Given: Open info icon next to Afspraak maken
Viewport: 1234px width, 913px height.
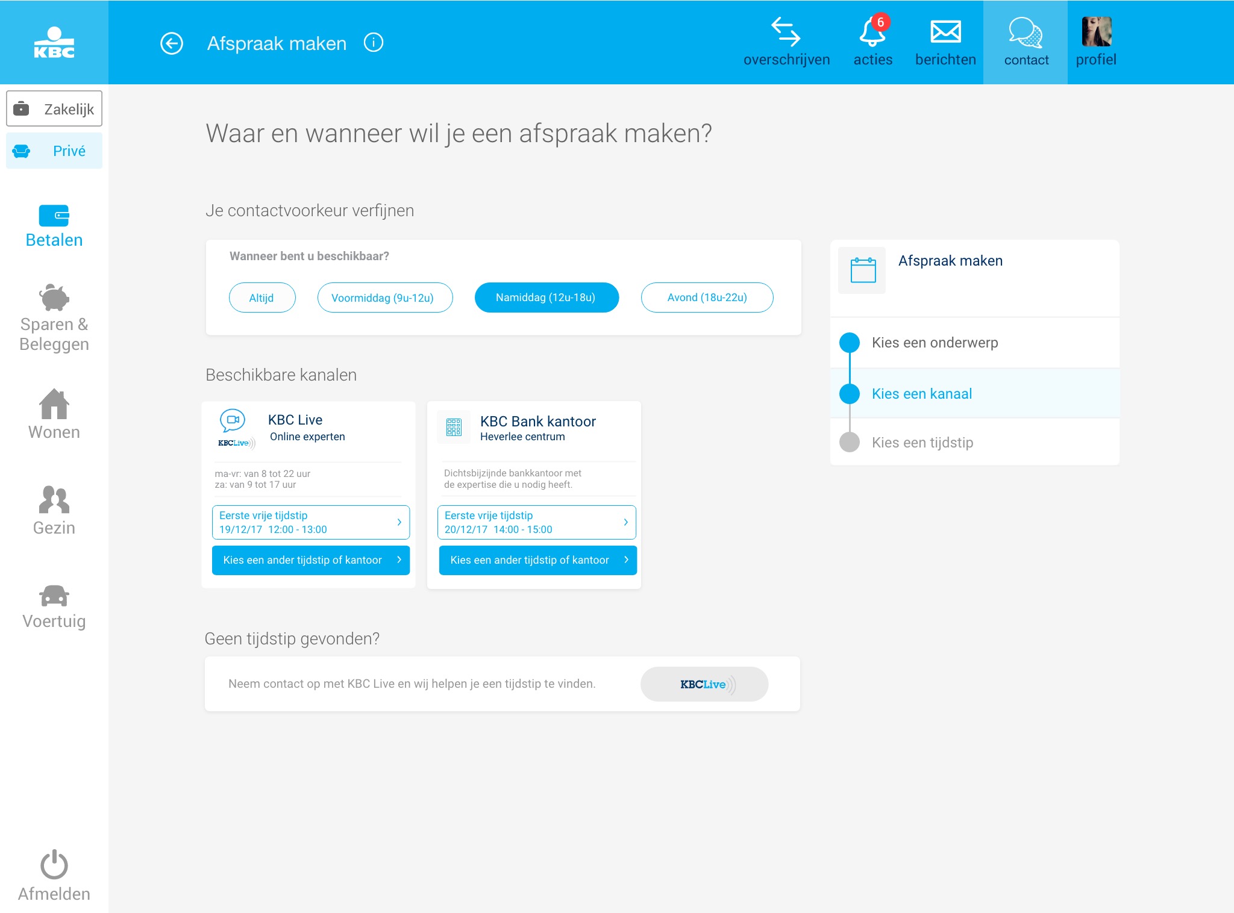Looking at the screenshot, I should pyautogui.click(x=374, y=43).
